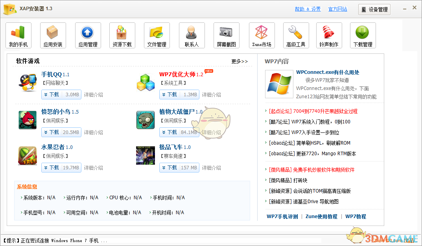Click the Plants vs Zombies zombie icon

[146, 120]
